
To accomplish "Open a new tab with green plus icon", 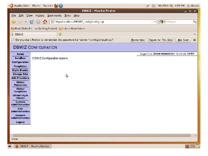I will (x=60, y=34).
